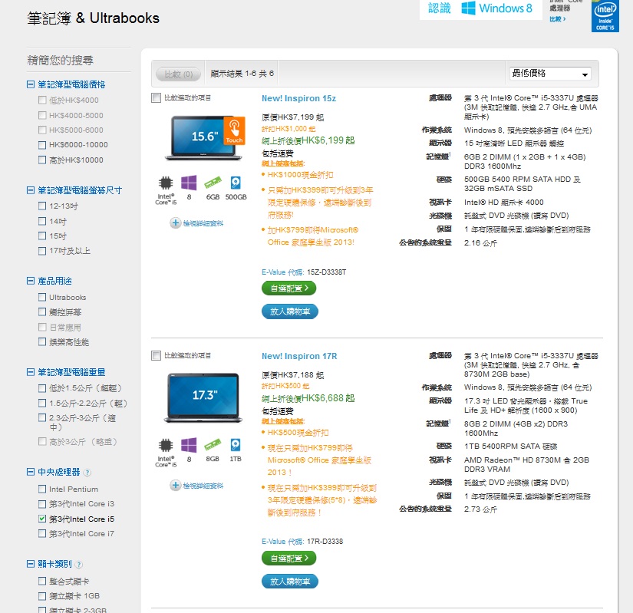Check the 第3代Intel Core i7 filter
The width and height of the screenshot is (633, 613).
pyautogui.click(x=42, y=533)
